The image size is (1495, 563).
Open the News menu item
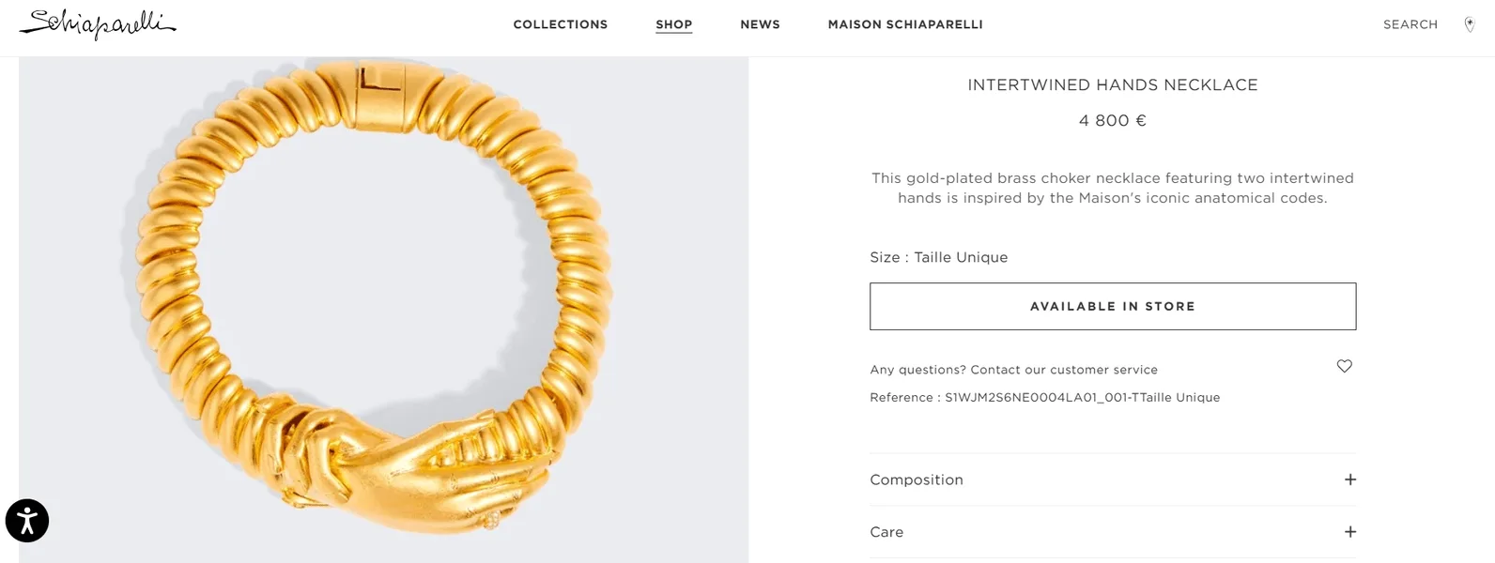(761, 24)
